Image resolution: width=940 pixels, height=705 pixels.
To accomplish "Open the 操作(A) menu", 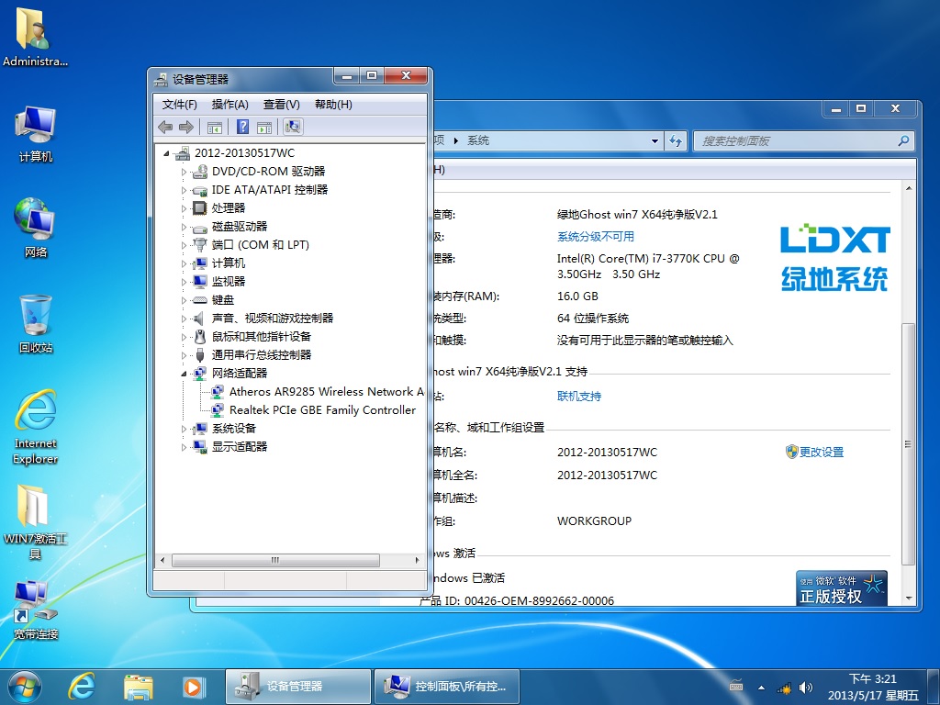I will tap(229, 105).
